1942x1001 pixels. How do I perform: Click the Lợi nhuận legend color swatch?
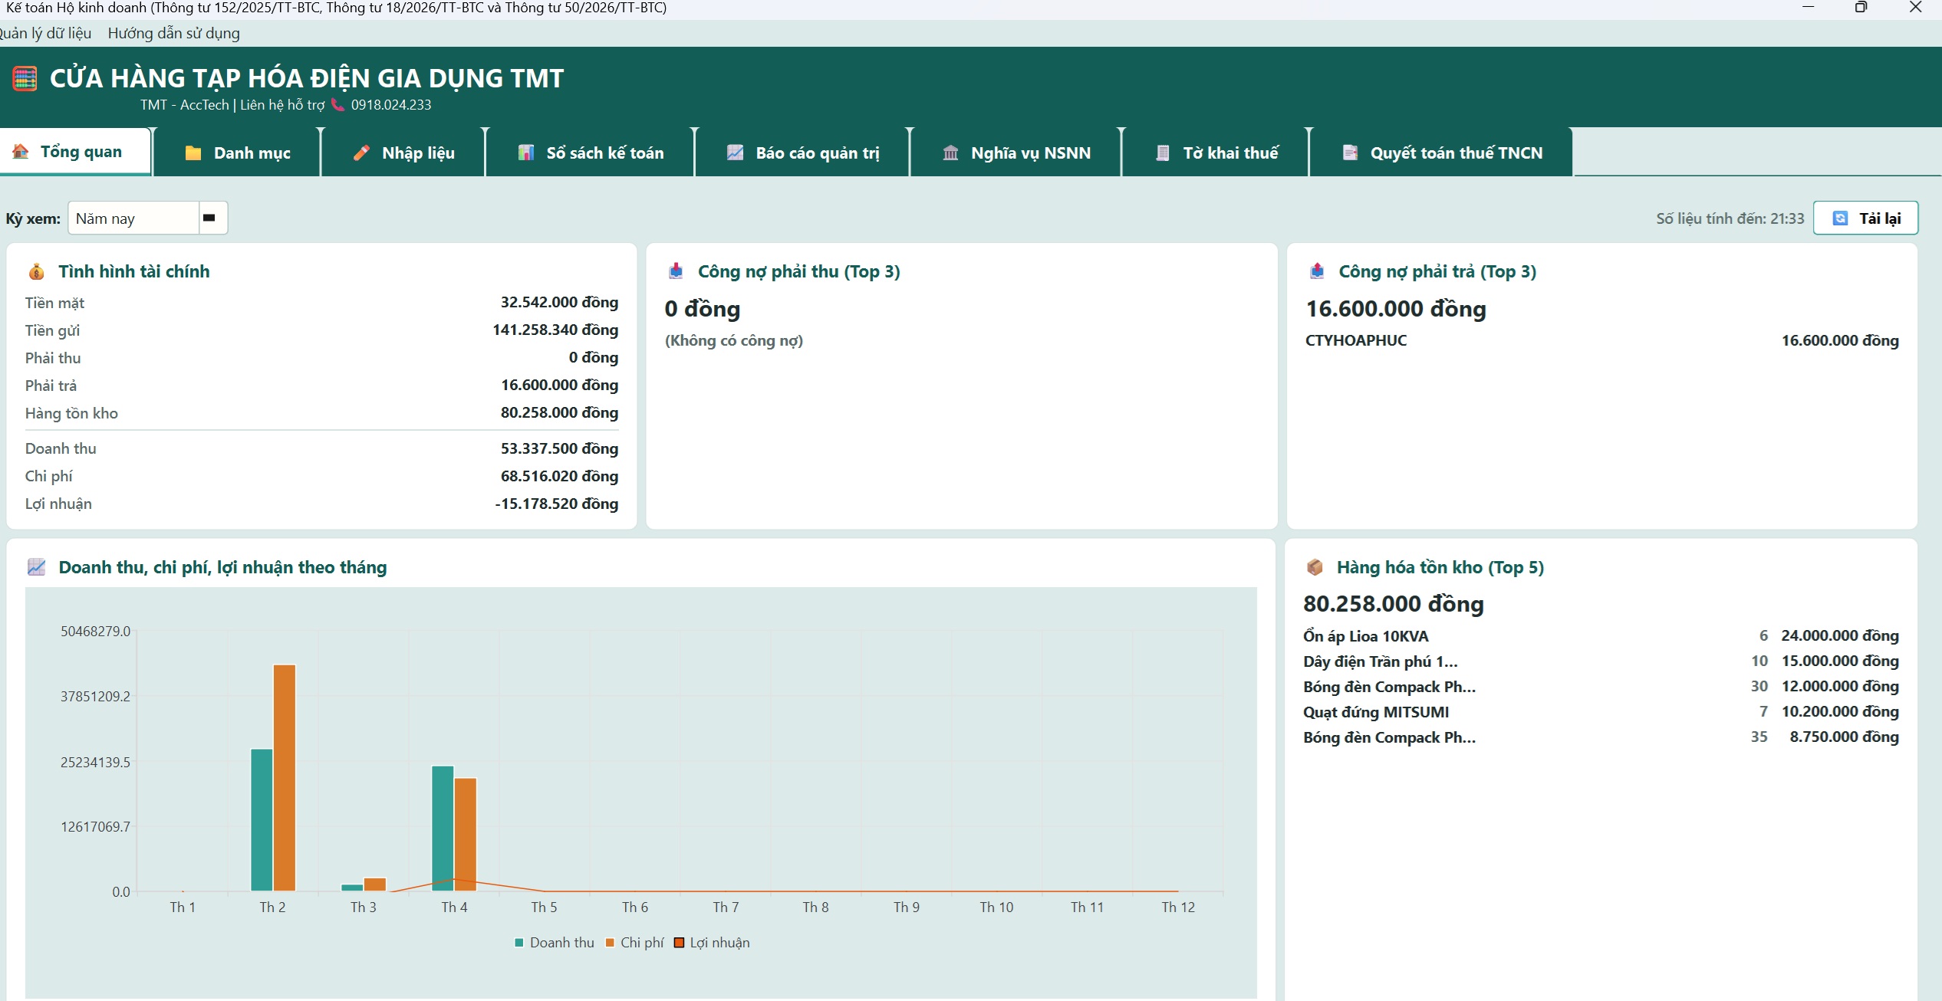(x=679, y=943)
